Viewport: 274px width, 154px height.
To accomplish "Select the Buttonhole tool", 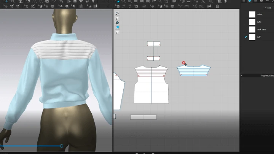I will tap(73, 6).
